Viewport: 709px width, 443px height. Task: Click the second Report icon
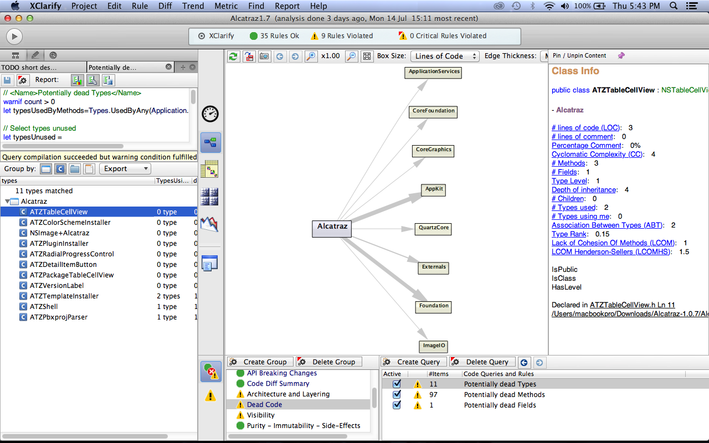click(93, 80)
